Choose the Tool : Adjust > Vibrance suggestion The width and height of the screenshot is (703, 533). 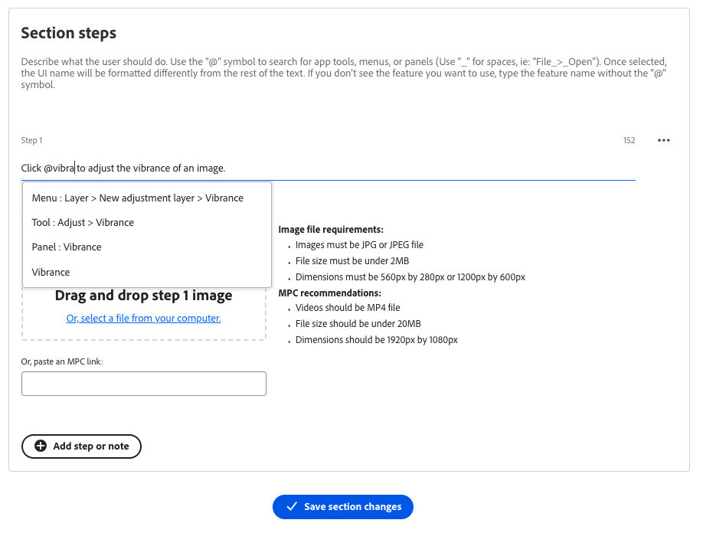coord(83,222)
